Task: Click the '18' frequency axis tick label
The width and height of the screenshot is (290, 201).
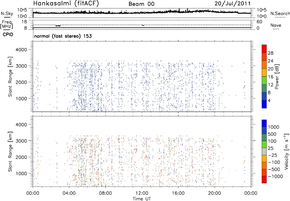Action: tap(24, 22)
